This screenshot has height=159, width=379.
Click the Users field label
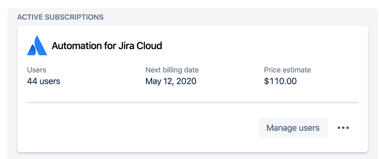click(36, 70)
